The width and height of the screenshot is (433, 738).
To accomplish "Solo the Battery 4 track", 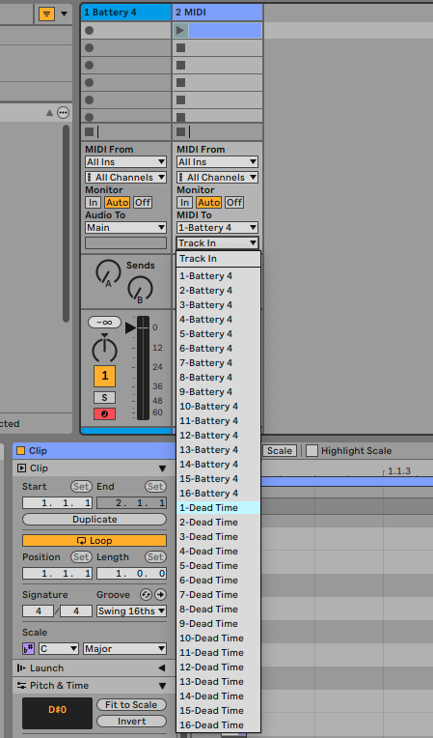I will click(x=105, y=398).
